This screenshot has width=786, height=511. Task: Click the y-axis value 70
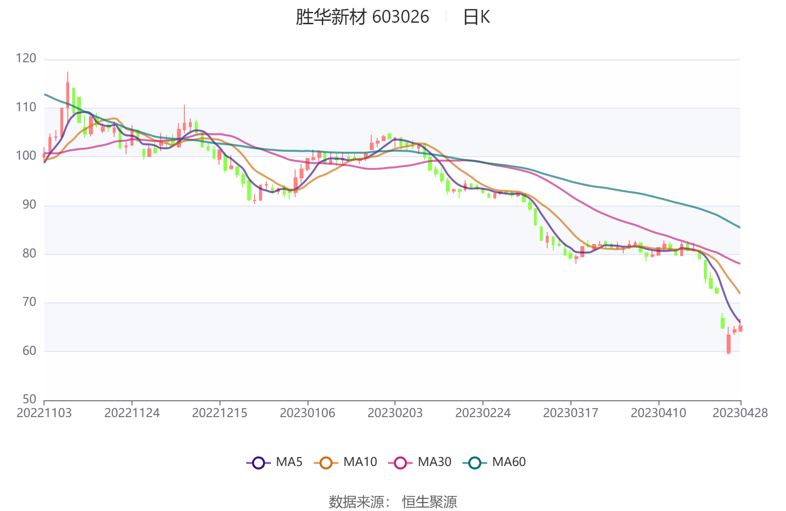click(x=29, y=302)
